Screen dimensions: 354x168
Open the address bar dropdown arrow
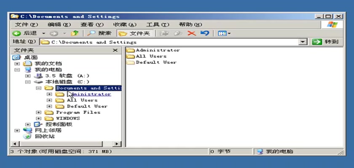[303, 42]
